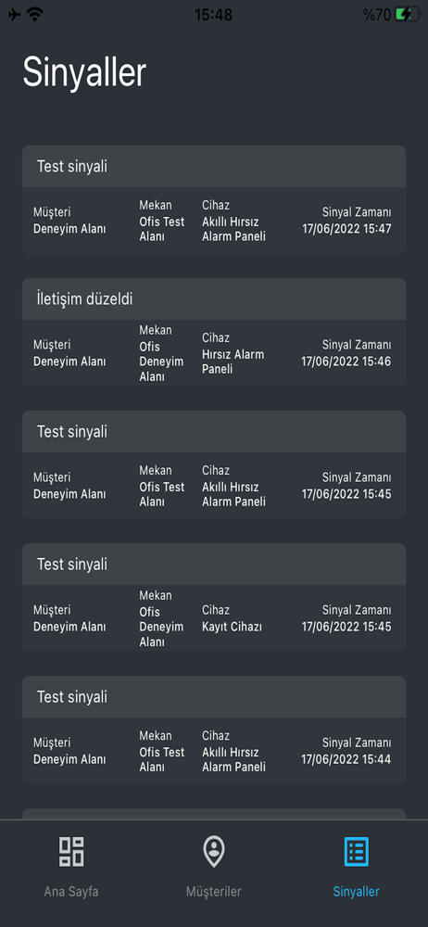Open the Sinyaller tab label
The width and height of the screenshot is (428, 927).
[357, 892]
